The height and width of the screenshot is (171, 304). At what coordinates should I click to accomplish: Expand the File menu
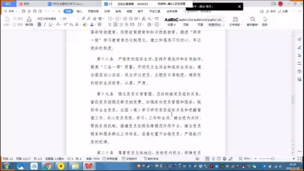(x=11, y=11)
